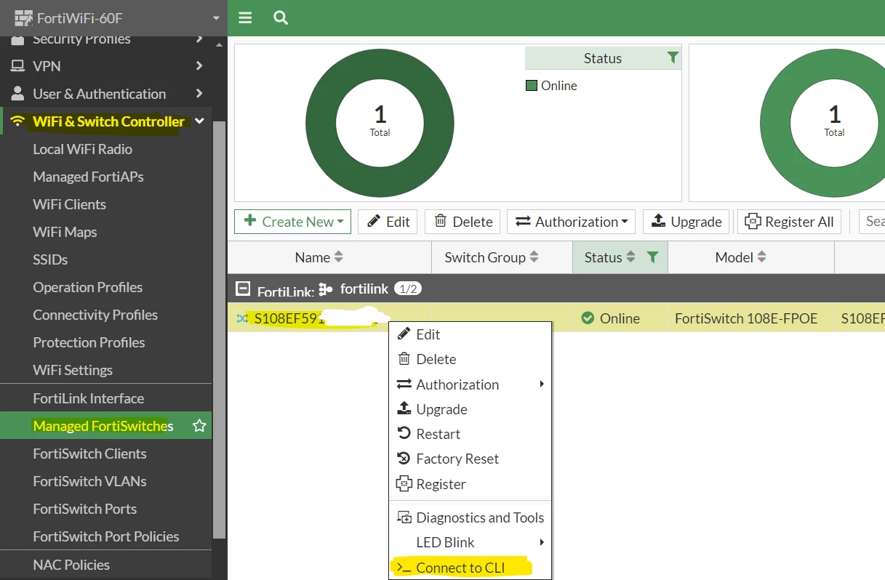Click sort arrows on Name column

click(338, 257)
